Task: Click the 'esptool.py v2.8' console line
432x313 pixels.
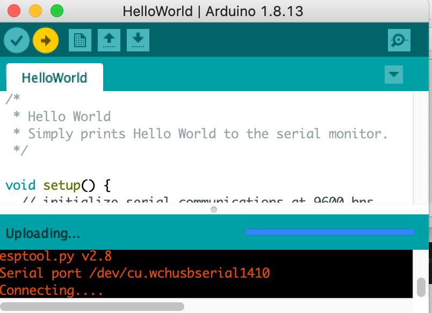Action: pyautogui.click(x=56, y=256)
